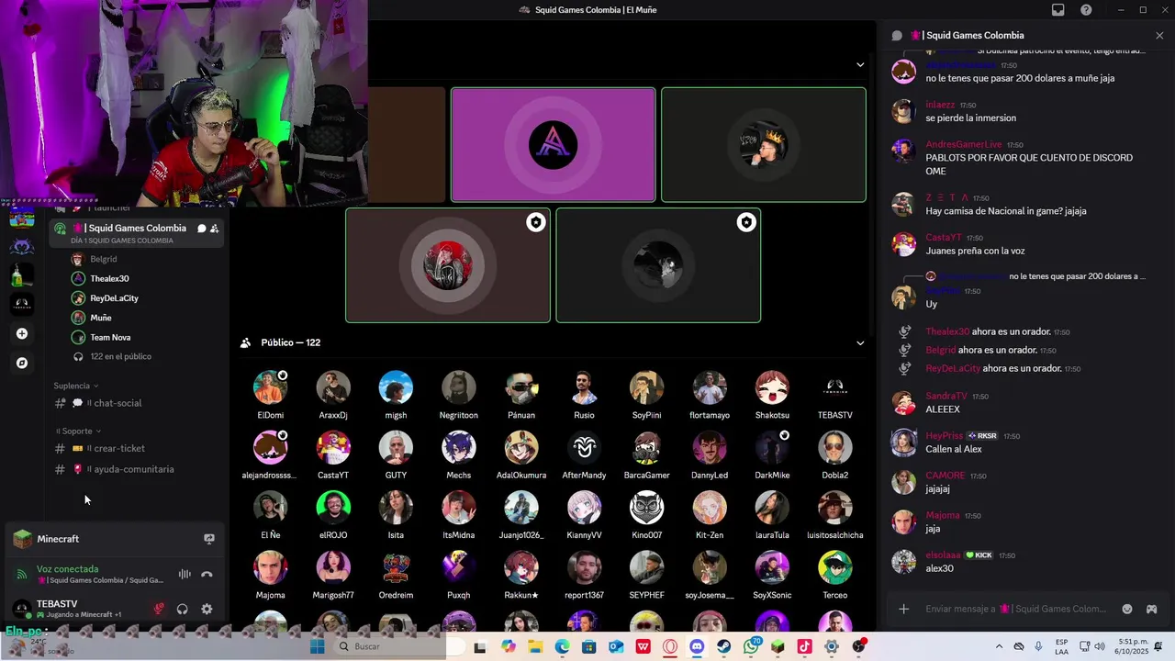Image resolution: width=1175 pixels, height=661 pixels.
Task: Click AndresGamerLive username in chat
Action: pyautogui.click(x=963, y=145)
